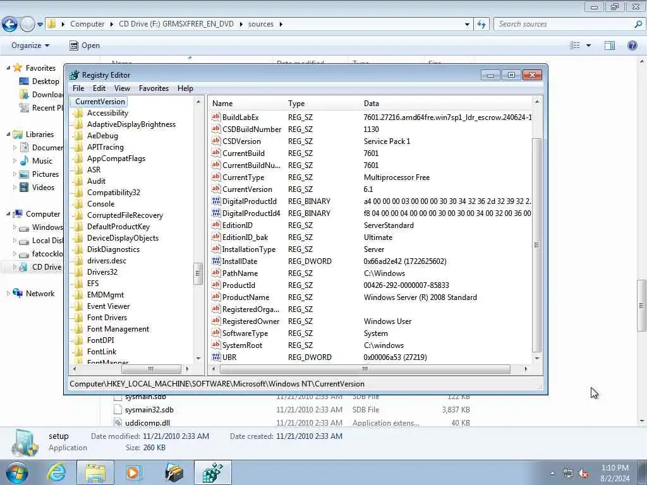Select the BuildLabEx registry value icon
Viewport: 647px width, 485px height.
click(216, 117)
